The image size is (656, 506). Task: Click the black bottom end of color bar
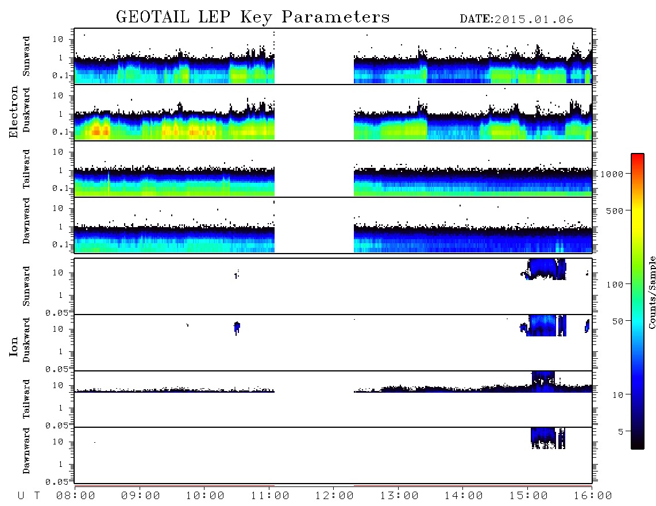[638, 445]
